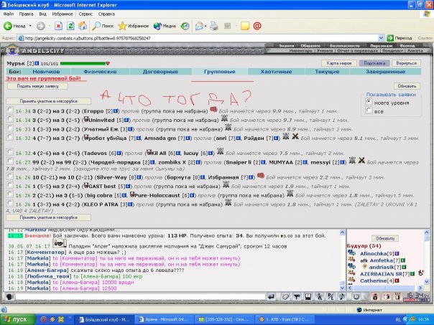Click the Переход go button
Image resolution: width=434 pixels, height=325 pixels.
click(x=400, y=38)
